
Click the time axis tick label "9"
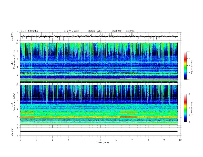tap(164, 140)
